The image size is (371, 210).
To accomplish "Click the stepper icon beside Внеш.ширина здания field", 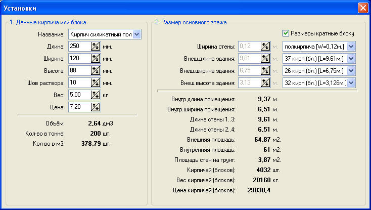I will [265, 70].
